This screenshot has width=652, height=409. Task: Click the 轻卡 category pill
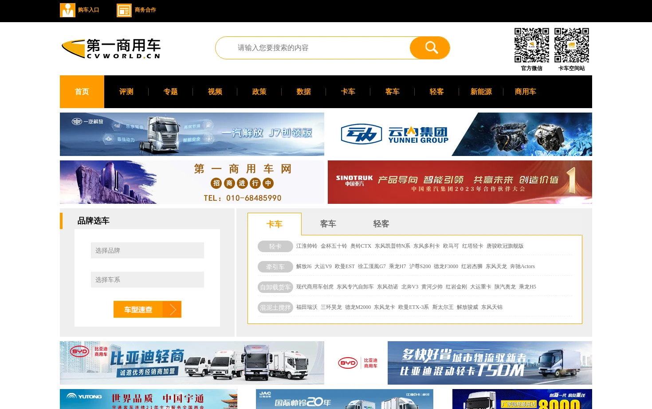[x=275, y=246]
